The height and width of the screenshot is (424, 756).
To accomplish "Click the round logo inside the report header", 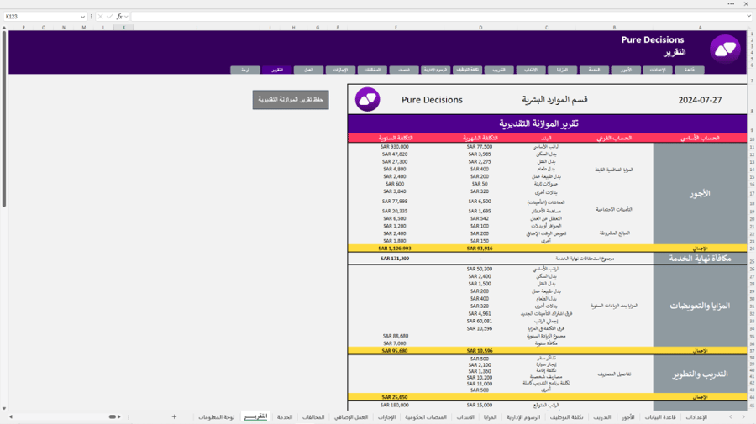I will (x=367, y=99).
